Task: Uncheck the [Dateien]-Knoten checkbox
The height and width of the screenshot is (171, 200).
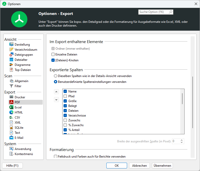Action: (53, 60)
